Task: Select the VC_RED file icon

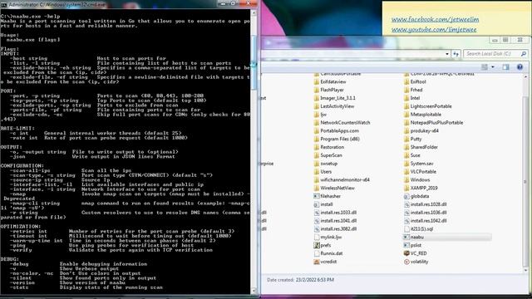Action: click(x=406, y=253)
